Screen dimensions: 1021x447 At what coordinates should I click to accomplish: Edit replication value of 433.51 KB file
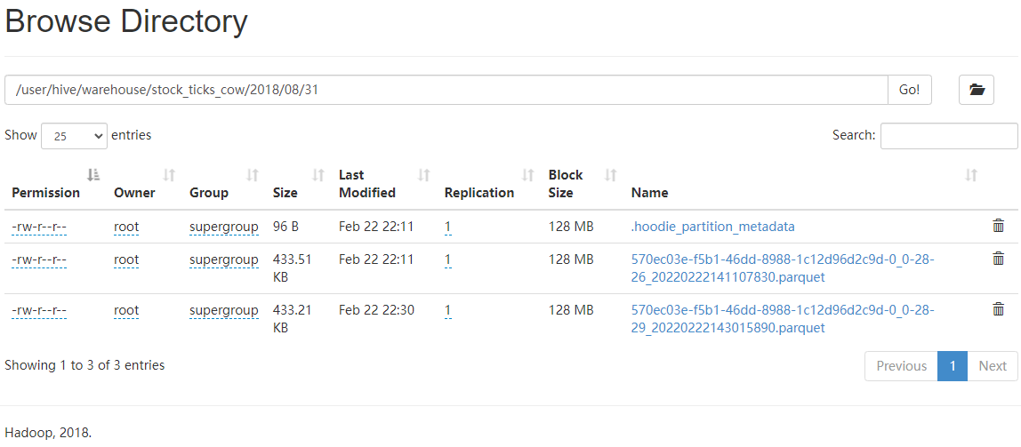448,259
